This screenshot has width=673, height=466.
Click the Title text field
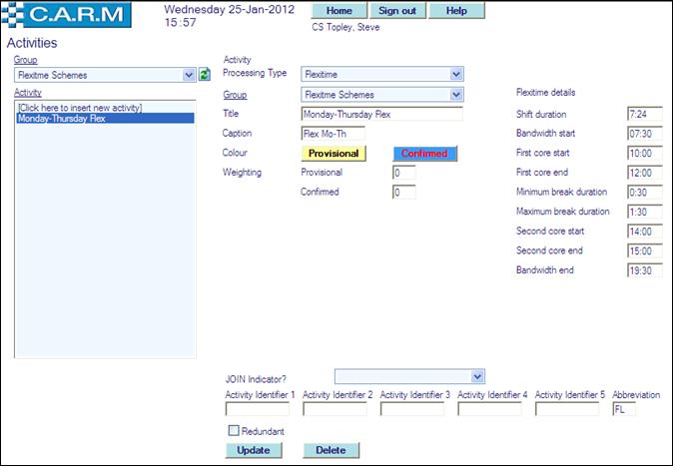pos(381,114)
